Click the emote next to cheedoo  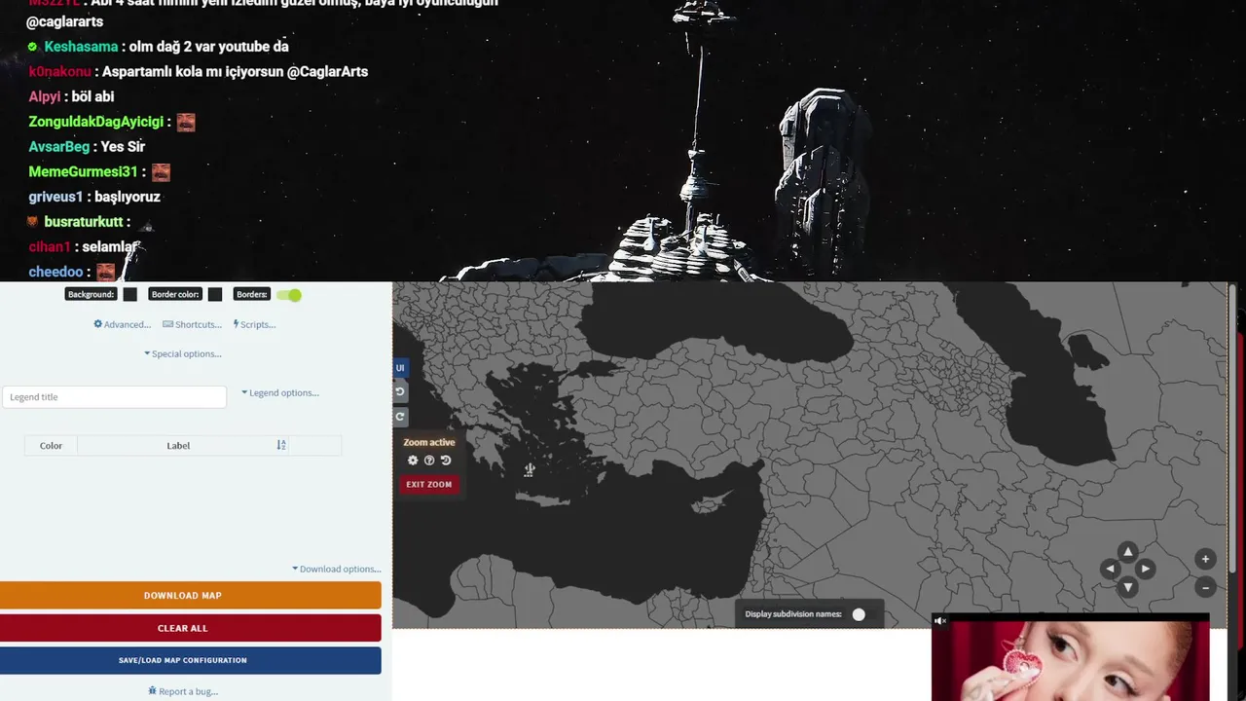(x=105, y=272)
